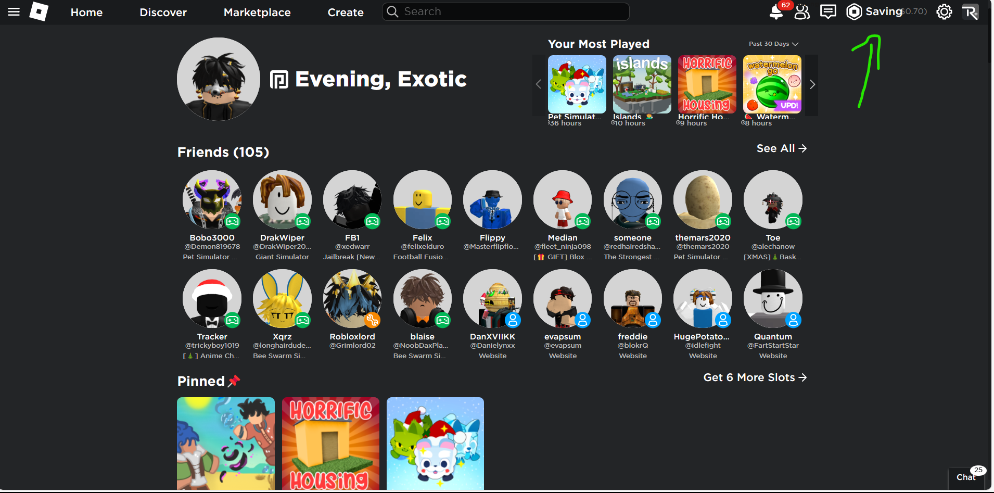Click "@Grimlord02" username text
This screenshot has width=994, height=493.
click(352, 345)
